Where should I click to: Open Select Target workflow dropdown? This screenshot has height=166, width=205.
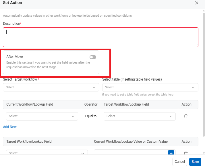[51, 87]
